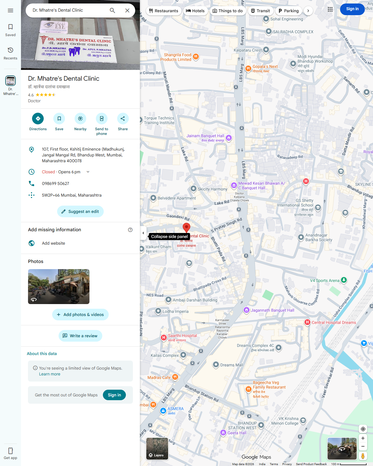373x466 pixels.
Task: Open About this data link
Action: click(42, 354)
